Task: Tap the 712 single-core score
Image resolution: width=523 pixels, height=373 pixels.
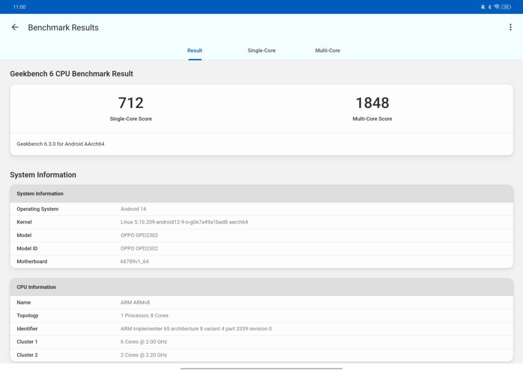Action: (131, 103)
